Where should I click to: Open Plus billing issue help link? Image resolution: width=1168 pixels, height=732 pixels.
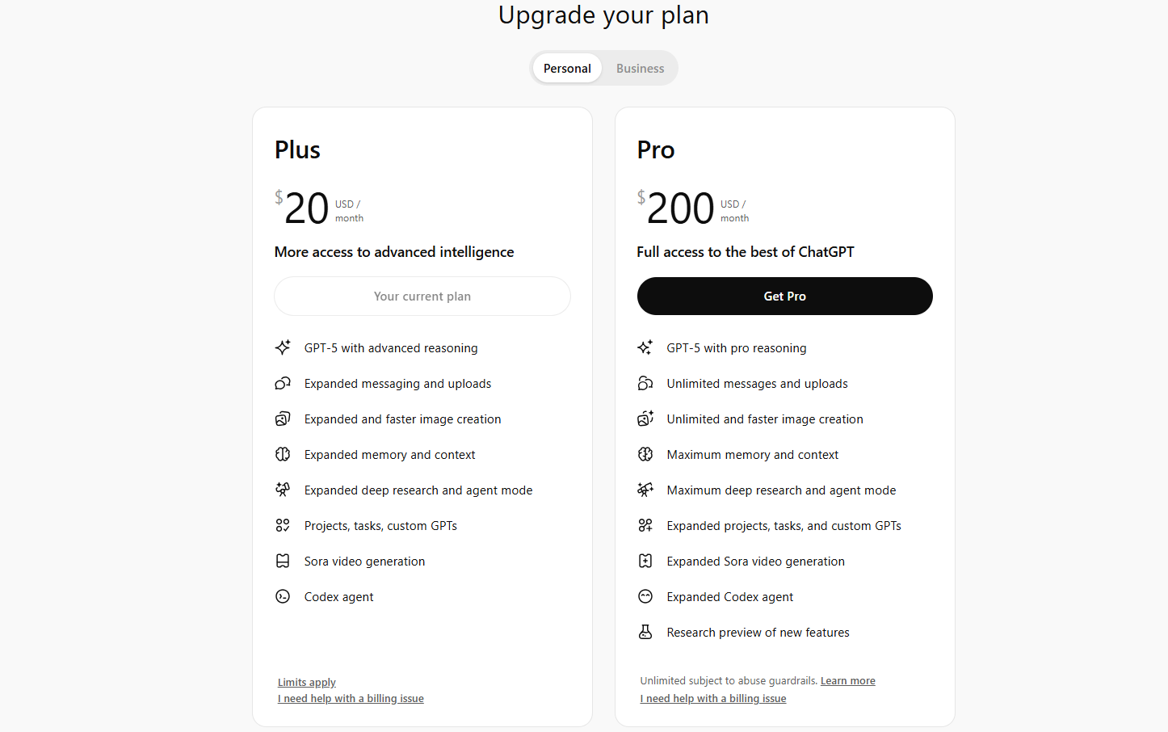coord(351,699)
